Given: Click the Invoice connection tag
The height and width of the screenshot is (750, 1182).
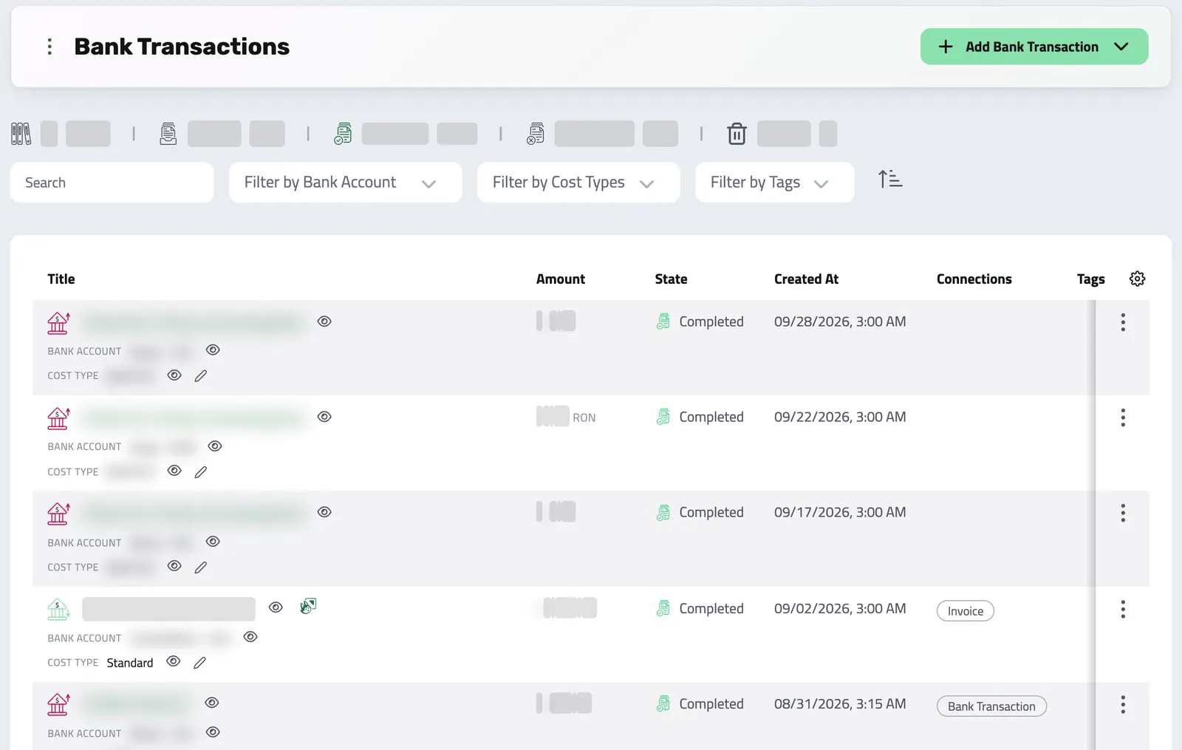Looking at the screenshot, I should pos(966,611).
